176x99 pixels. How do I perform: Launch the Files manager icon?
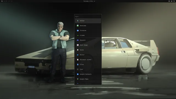(78, 64)
